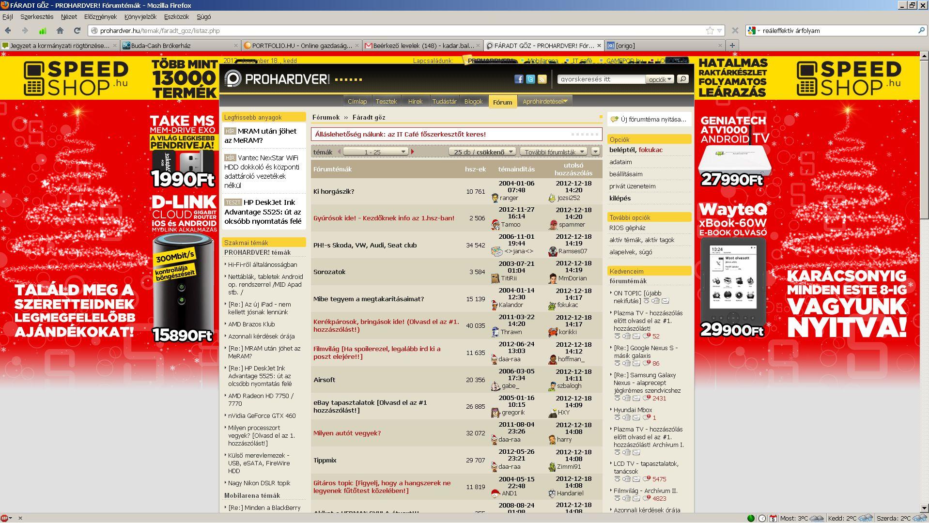Screen dimensions: 929x523
Task: Switch to the PORTFOLIO.HU browser tab
Action: tap(302, 46)
